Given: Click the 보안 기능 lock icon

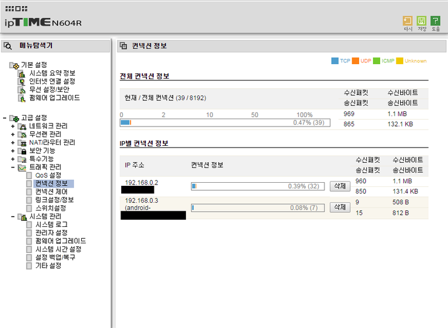Looking at the screenshot, I should coord(22,151).
